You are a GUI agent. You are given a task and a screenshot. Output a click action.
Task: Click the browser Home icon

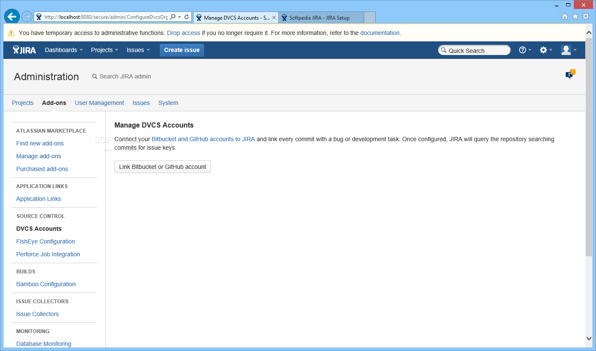565,17
